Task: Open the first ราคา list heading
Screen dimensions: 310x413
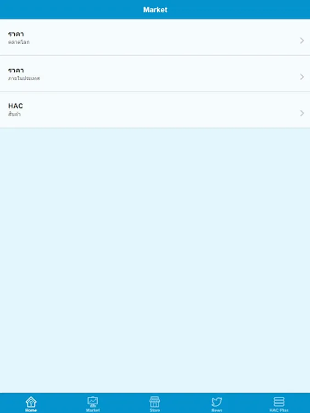Action: pos(16,34)
